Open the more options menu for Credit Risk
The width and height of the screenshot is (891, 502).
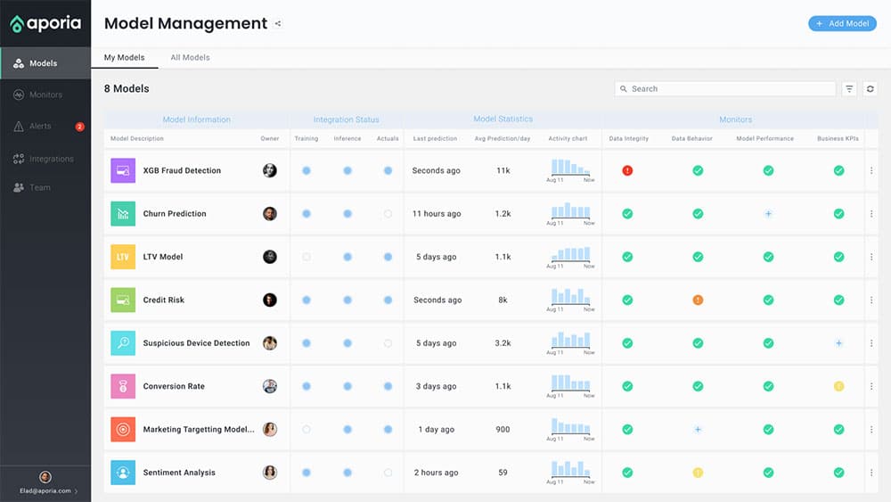pyautogui.click(x=871, y=300)
